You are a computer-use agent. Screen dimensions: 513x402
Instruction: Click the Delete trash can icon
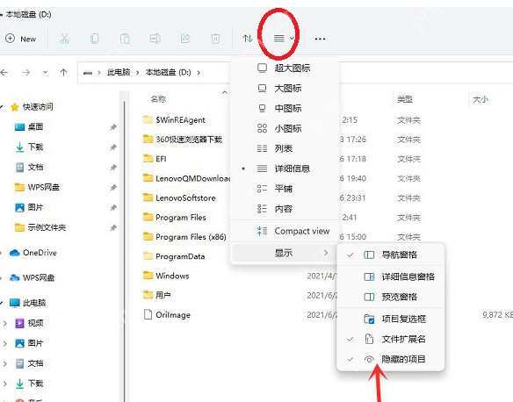215,39
